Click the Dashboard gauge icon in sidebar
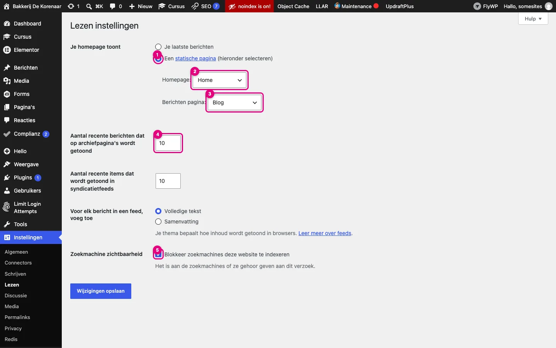The image size is (556, 348). 7,24
